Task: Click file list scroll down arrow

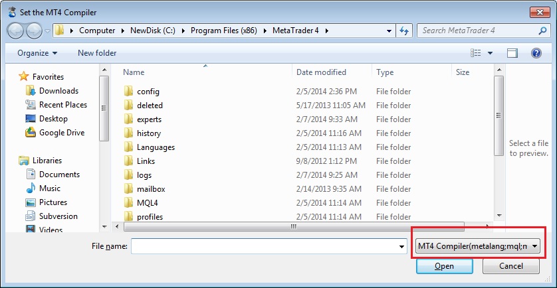Action: tap(499, 216)
